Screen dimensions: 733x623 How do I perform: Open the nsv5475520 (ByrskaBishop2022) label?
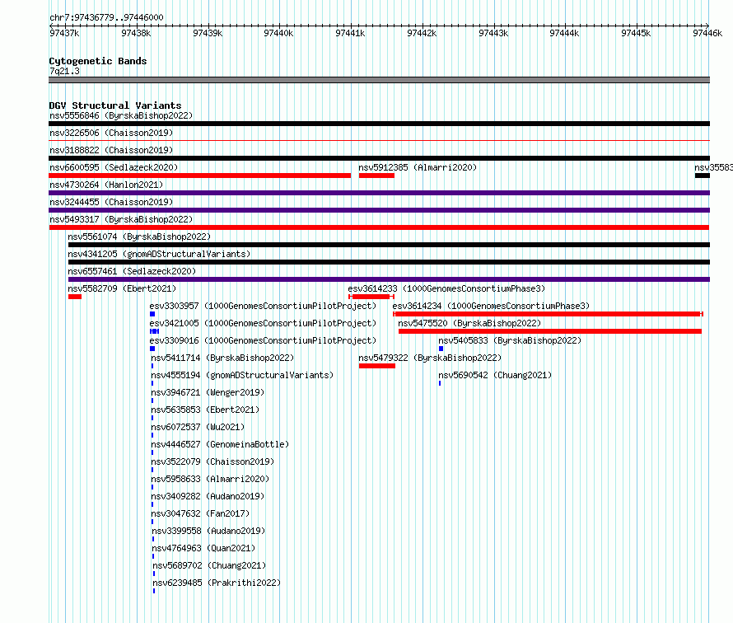pyautogui.click(x=469, y=323)
